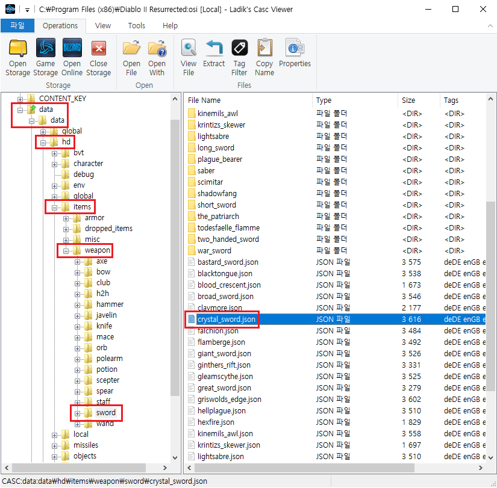Screen dimensions: 497x488
Task: Click the Open Storage ribbon icon
Action: tap(17, 48)
